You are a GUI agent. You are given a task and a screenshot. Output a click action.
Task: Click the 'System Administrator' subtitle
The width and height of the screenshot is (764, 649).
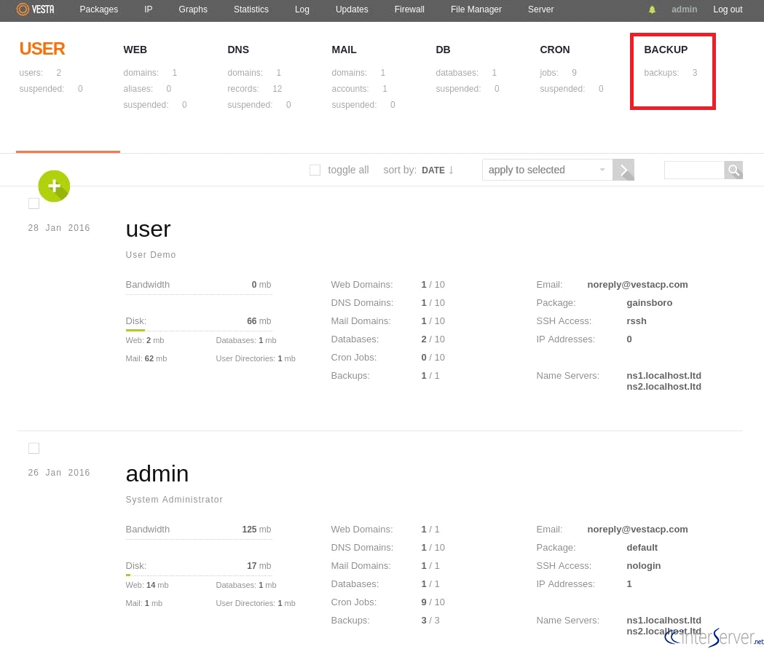coord(174,500)
